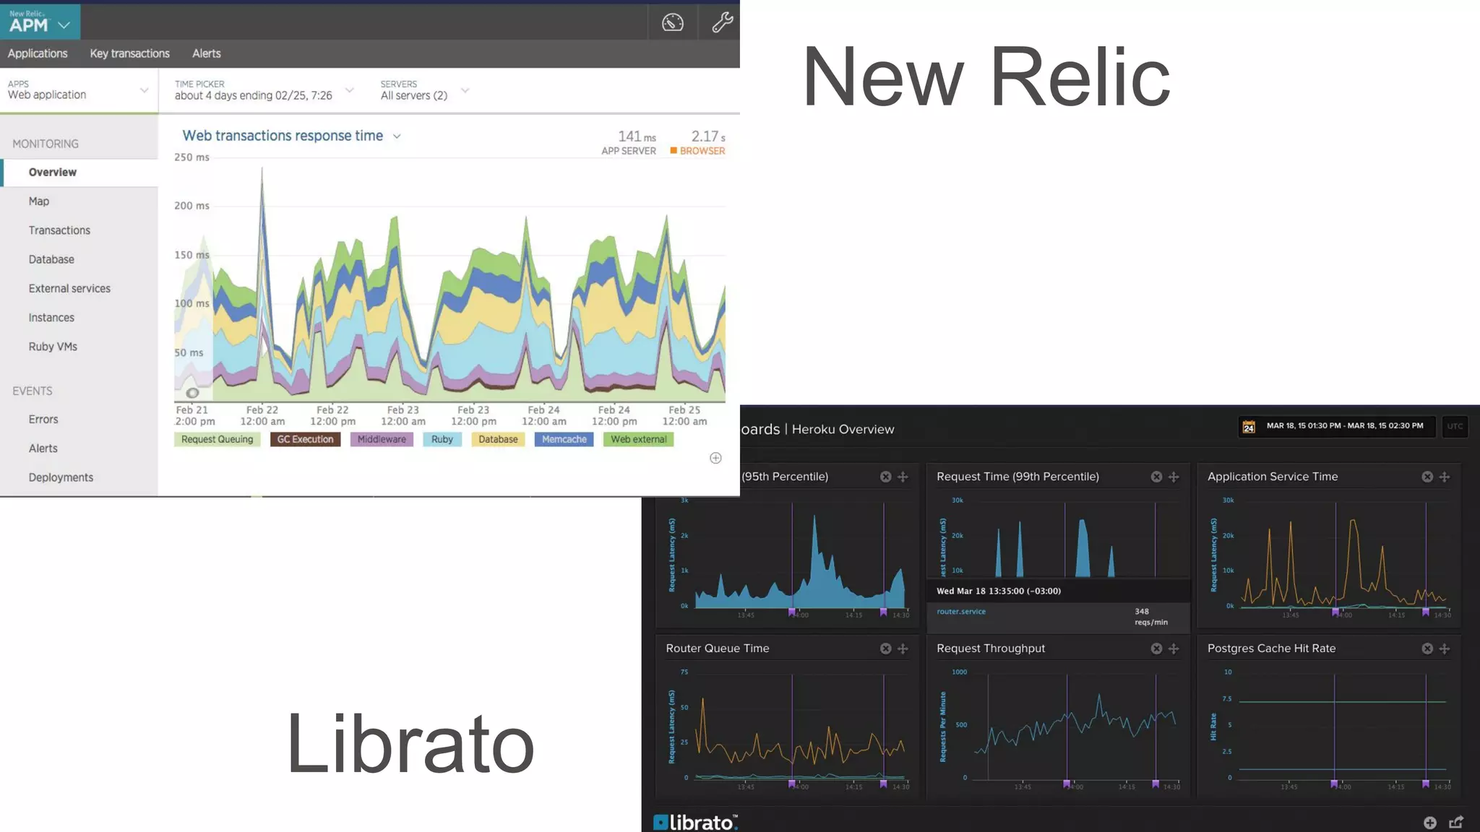Toggle the Web external legend series

tap(639, 439)
